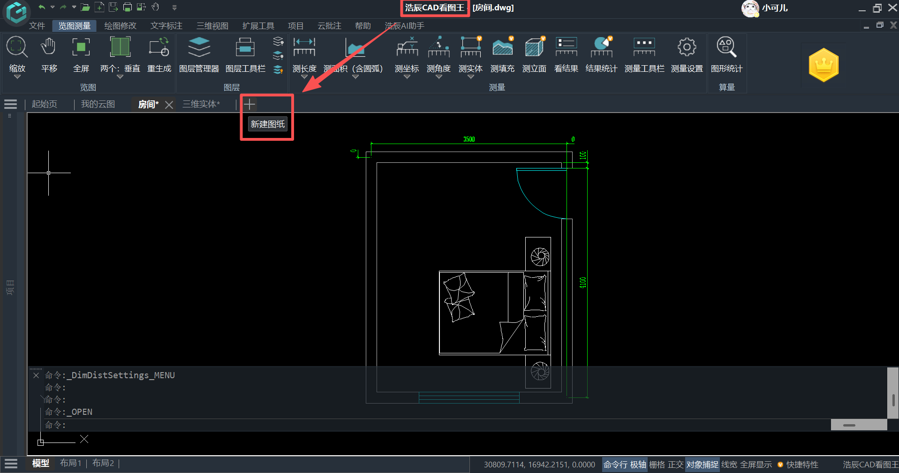Click the Undo arrow icon
The width and height of the screenshot is (899, 473).
click(42, 7)
